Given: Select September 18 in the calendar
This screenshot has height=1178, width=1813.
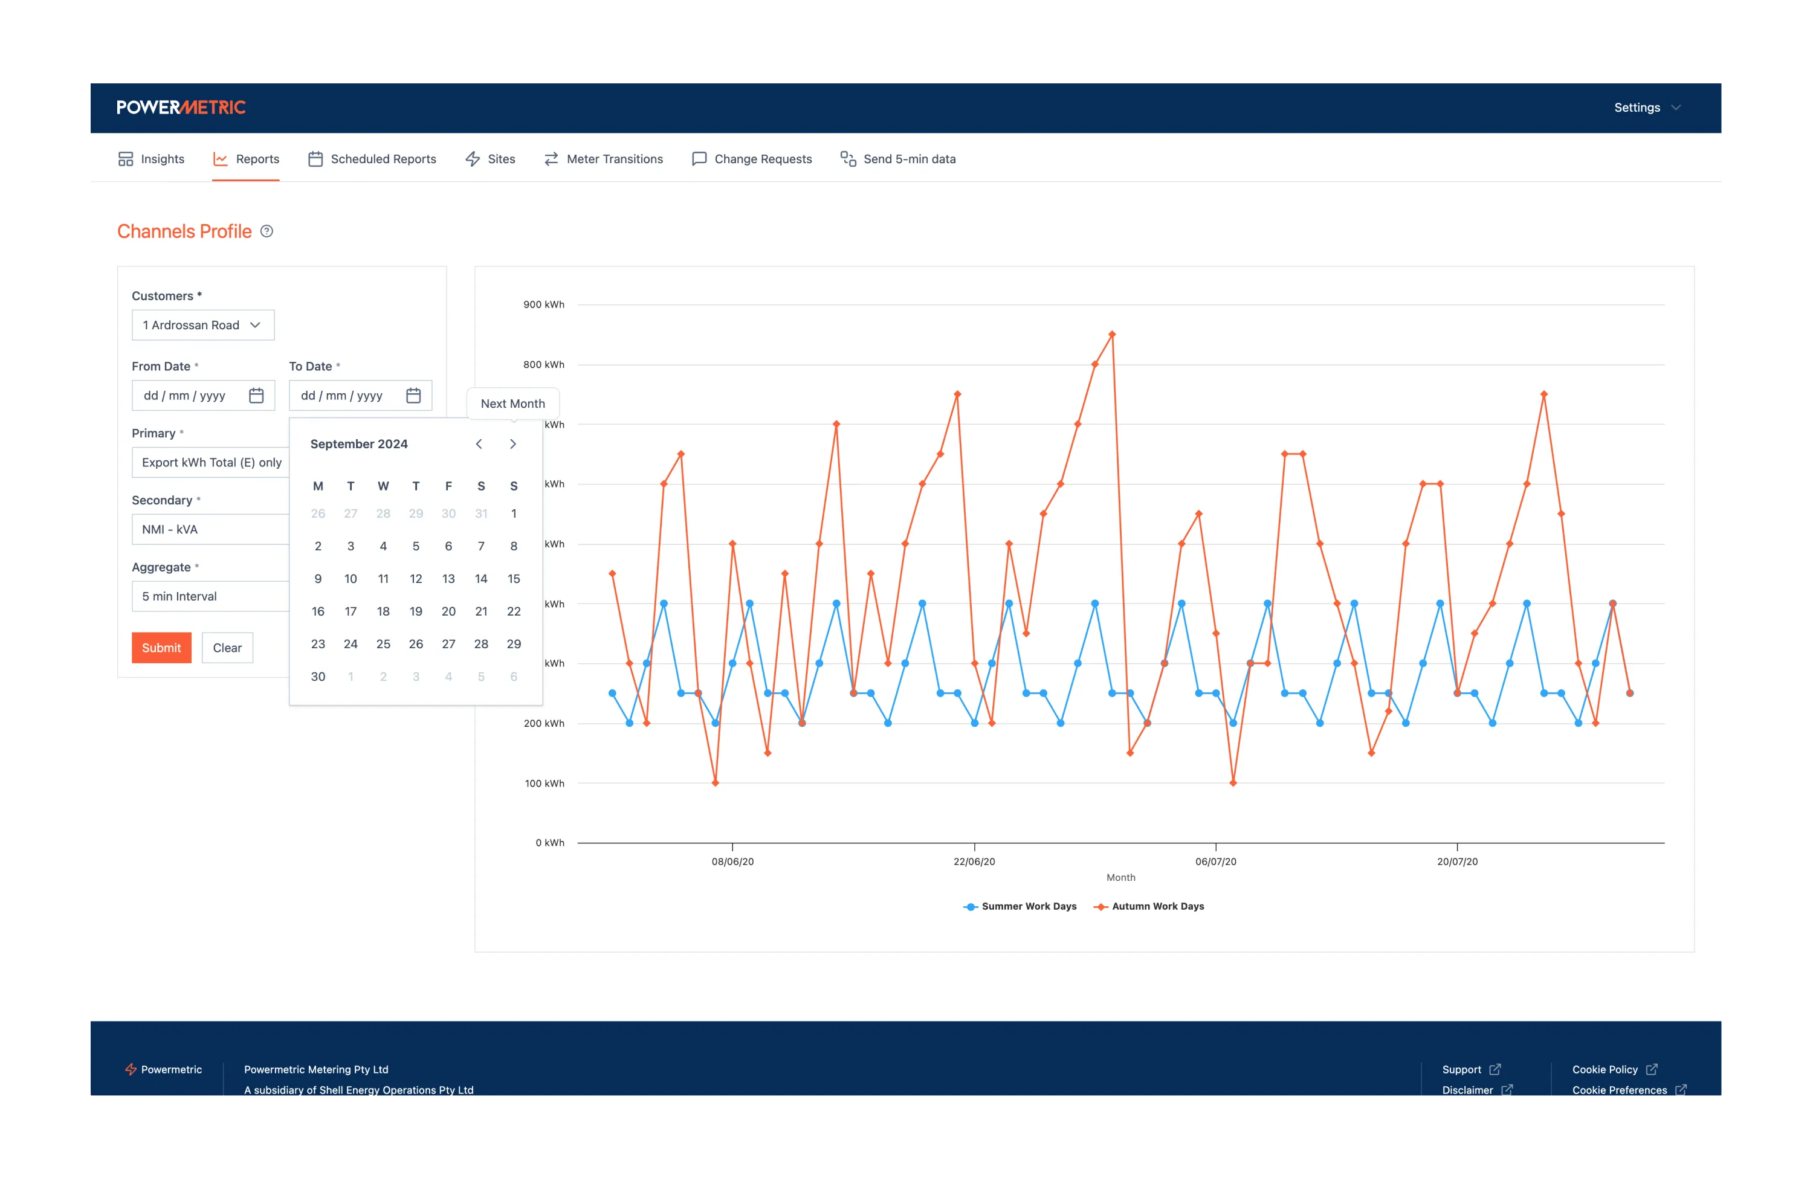Looking at the screenshot, I should click(383, 611).
